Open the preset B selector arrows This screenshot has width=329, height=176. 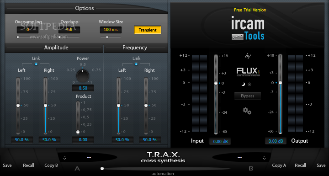pyautogui.click(x=265, y=158)
